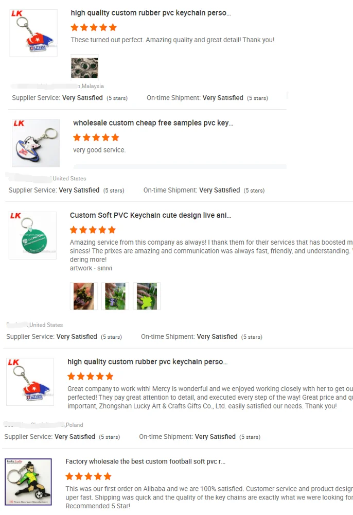Open product image beside "Great company to work with" review
Viewport: 353px width, 515px height.
click(30, 382)
